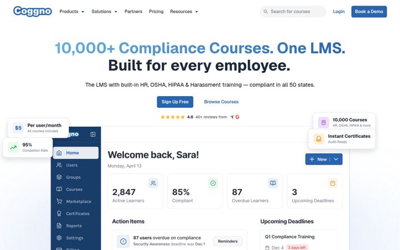The height and width of the screenshot is (250, 400).
Task: Click the Reports document icon
Action: (59, 226)
